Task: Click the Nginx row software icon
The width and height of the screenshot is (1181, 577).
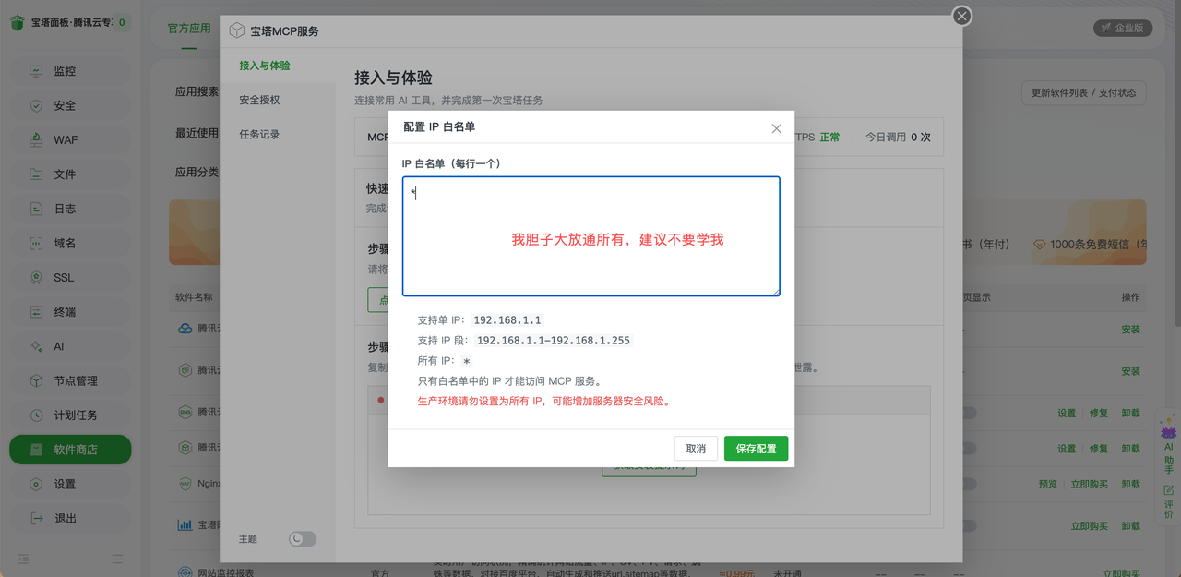Action: 184,483
